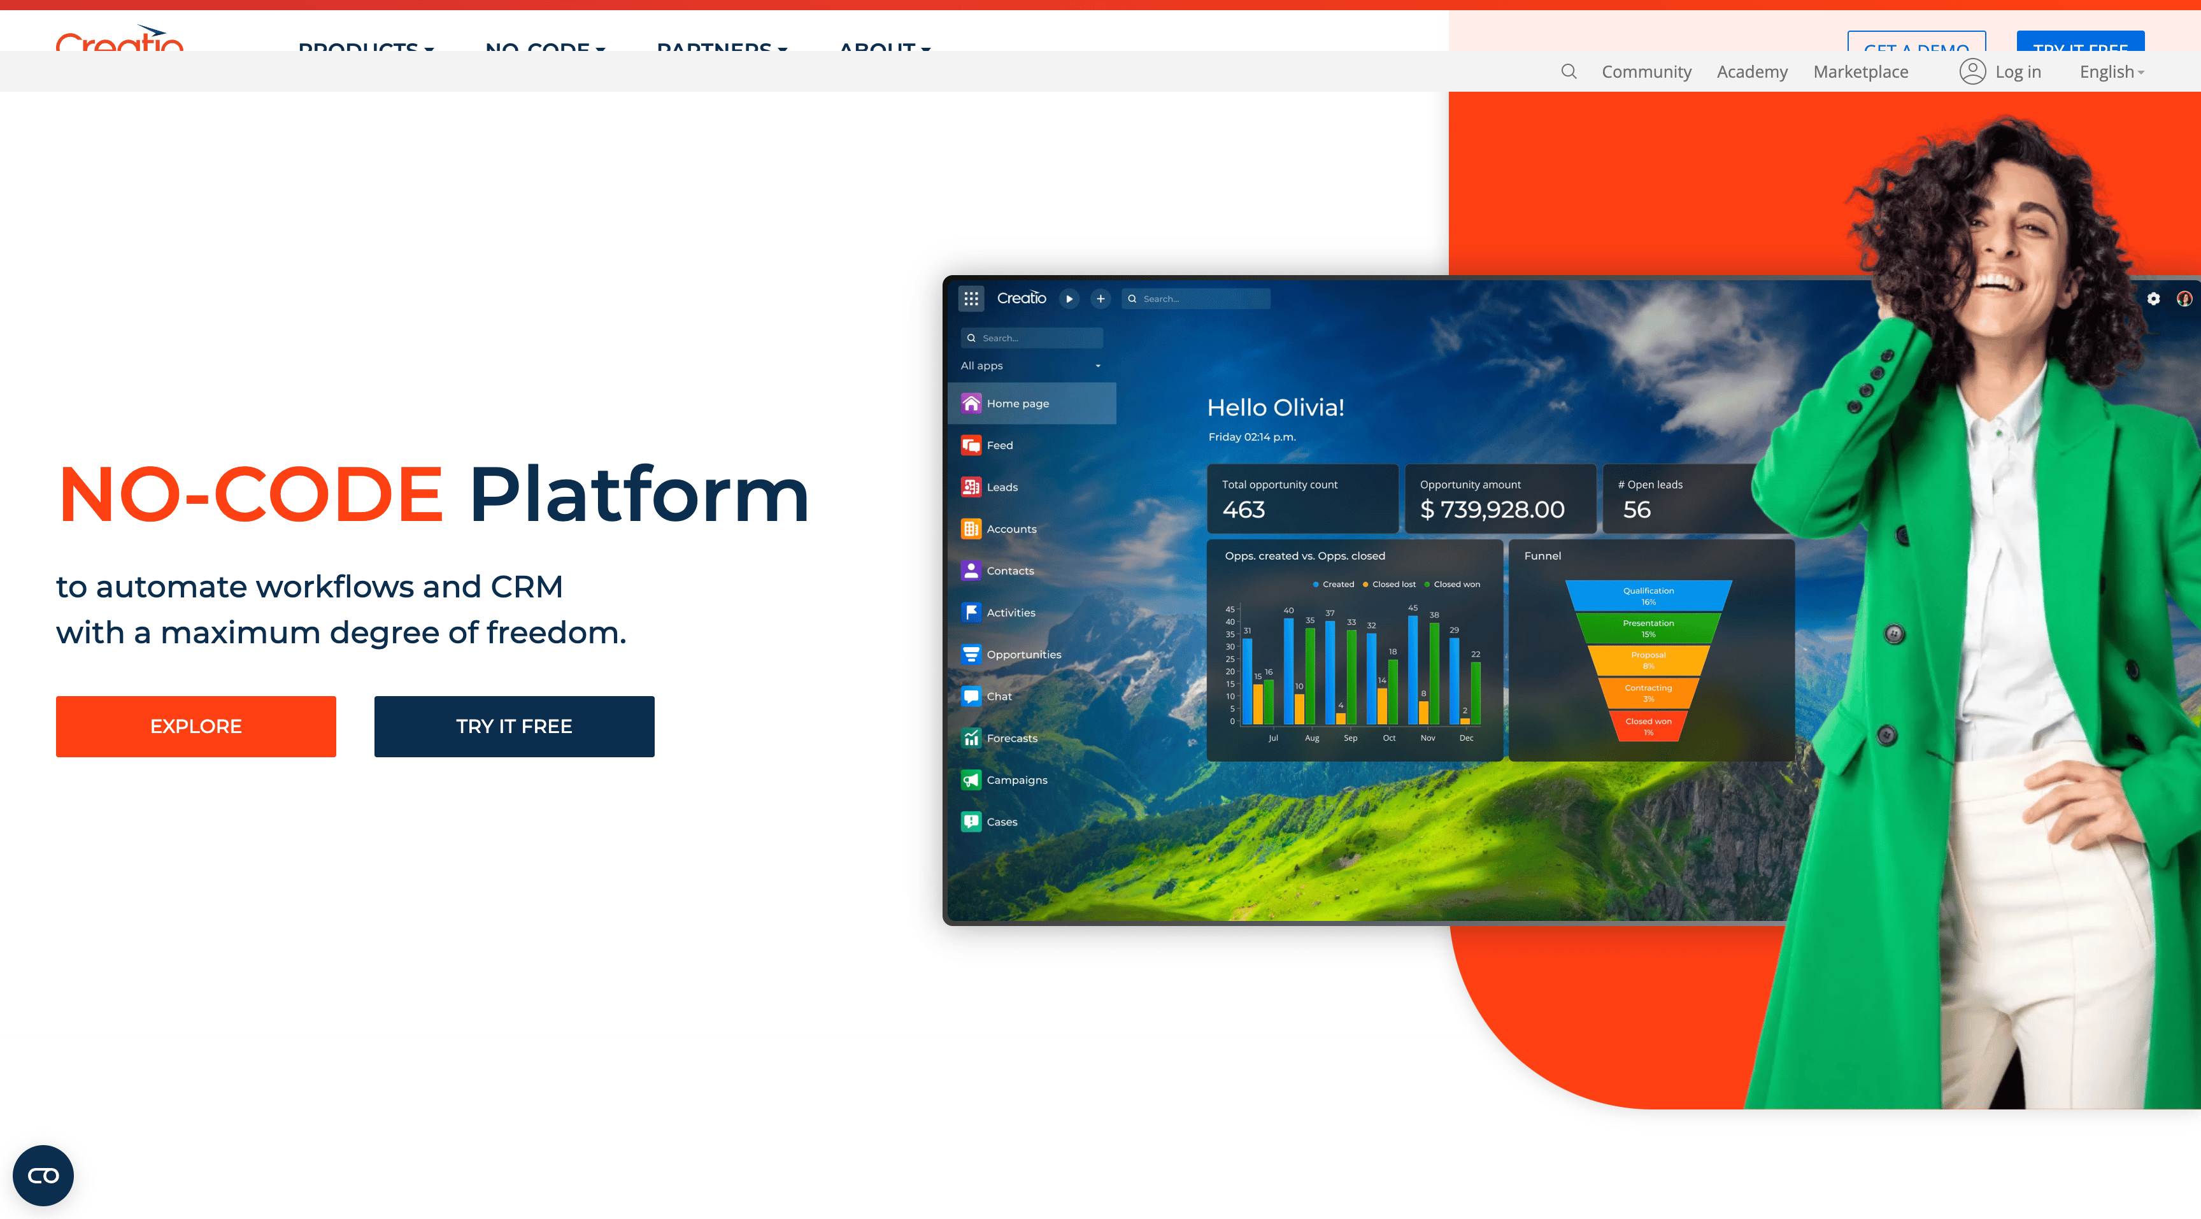2201x1219 pixels.
Task: Click the TRY IT FREE header button
Action: pyautogui.click(x=2081, y=42)
